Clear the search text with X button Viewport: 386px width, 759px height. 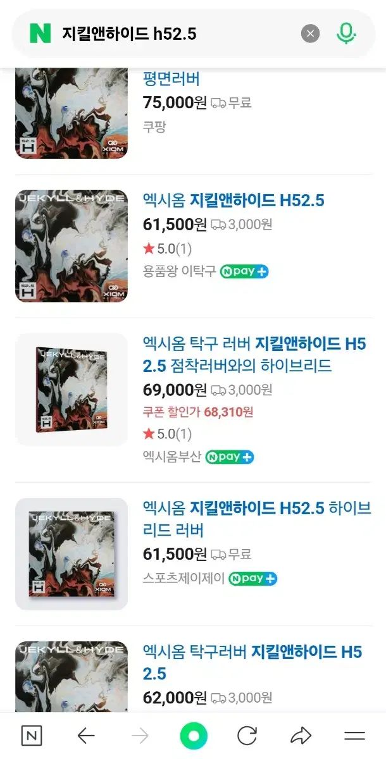click(x=310, y=34)
